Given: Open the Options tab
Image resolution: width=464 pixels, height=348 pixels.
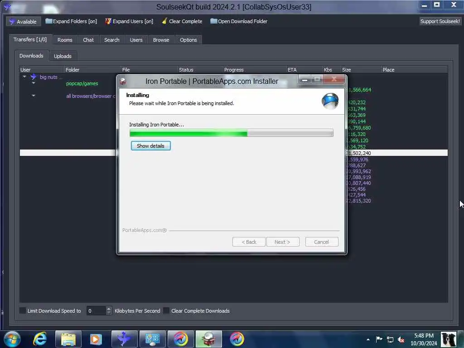Looking at the screenshot, I should coord(188,40).
